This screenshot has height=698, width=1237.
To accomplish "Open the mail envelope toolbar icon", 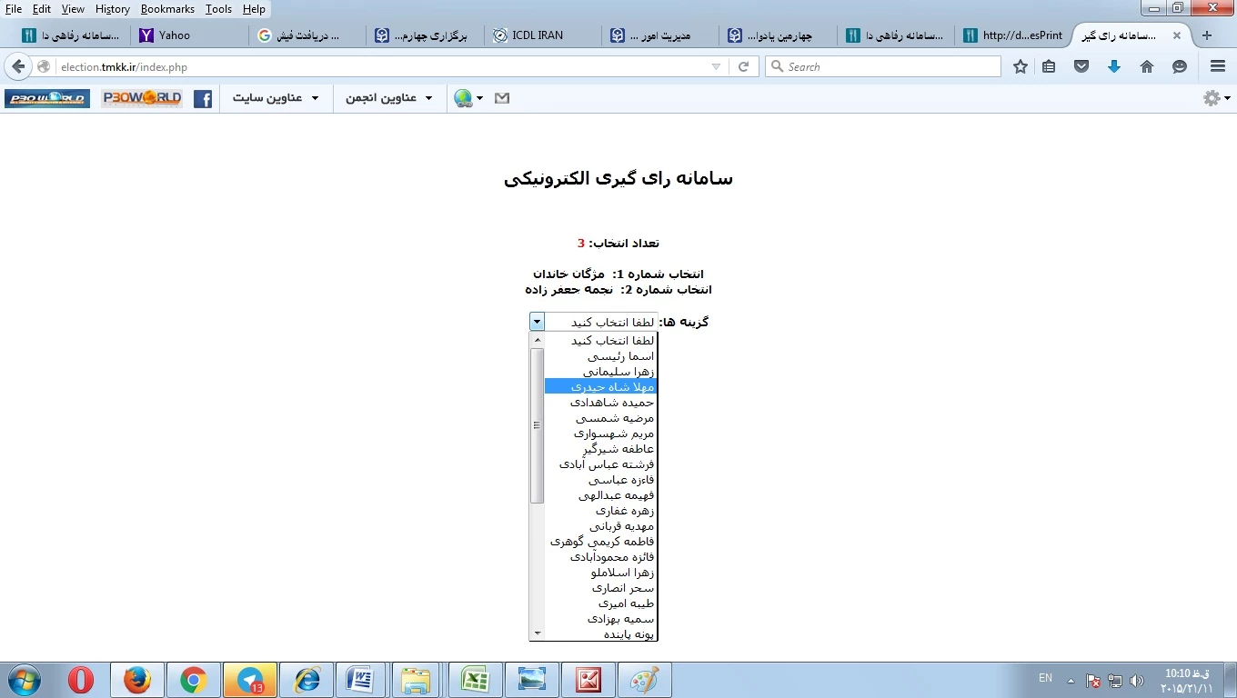I will tap(502, 98).
